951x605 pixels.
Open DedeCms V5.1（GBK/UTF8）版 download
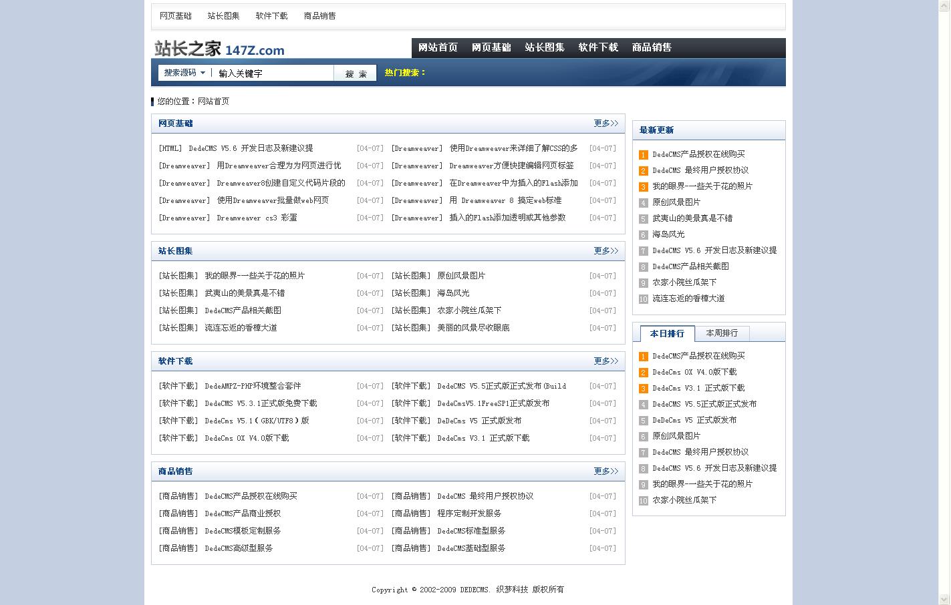[257, 421]
